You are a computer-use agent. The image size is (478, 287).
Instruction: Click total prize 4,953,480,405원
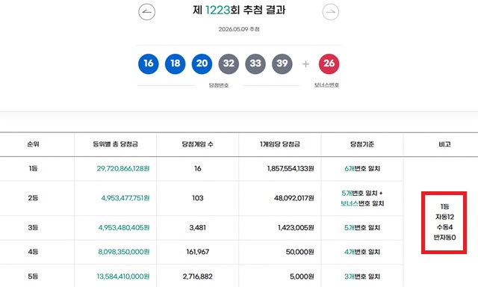[x=124, y=227]
